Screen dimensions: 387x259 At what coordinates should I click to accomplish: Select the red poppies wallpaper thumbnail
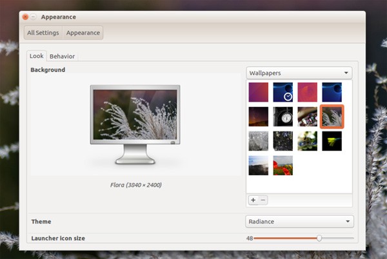(283, 166)
